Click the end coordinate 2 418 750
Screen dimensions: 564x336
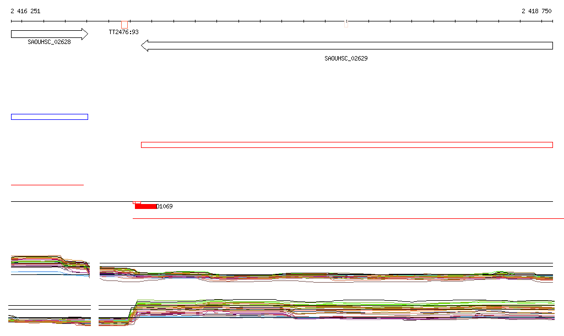536,11
